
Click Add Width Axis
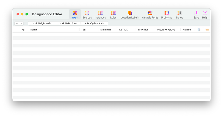[x=68, y=24]
